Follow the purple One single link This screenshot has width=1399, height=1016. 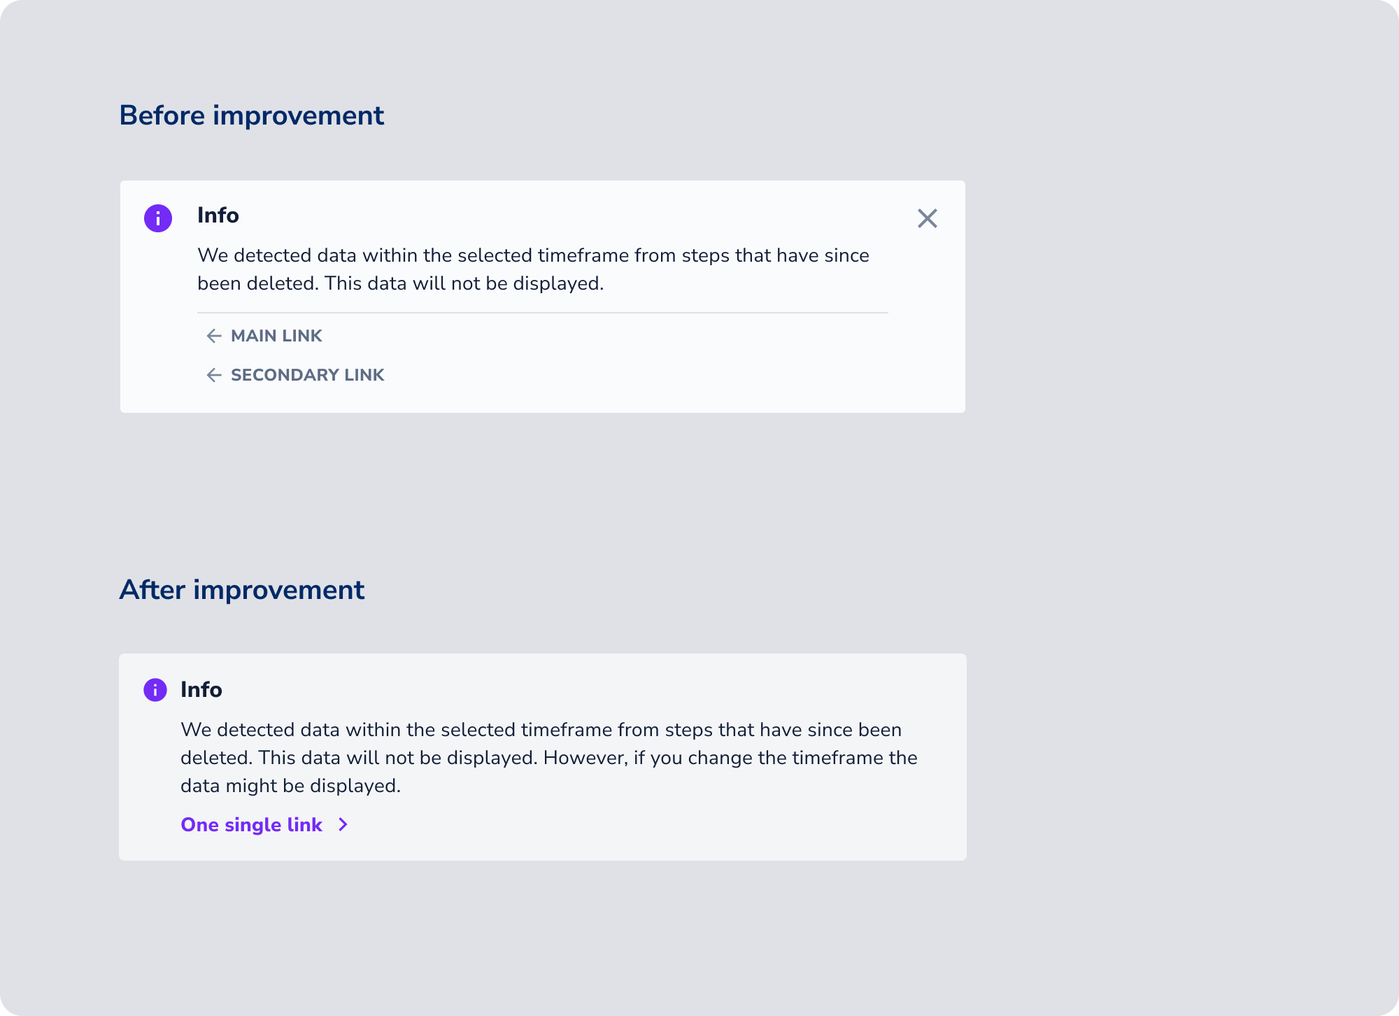pos(251,825)
